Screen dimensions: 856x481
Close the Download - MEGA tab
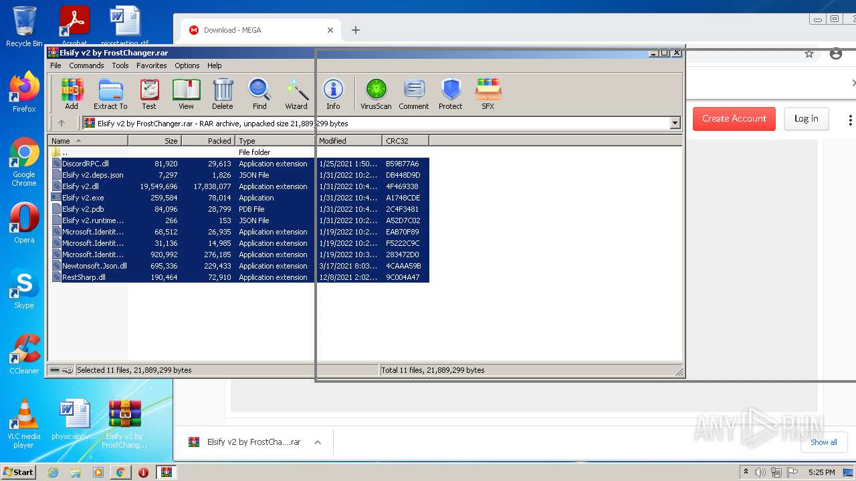tap(330, 30)
